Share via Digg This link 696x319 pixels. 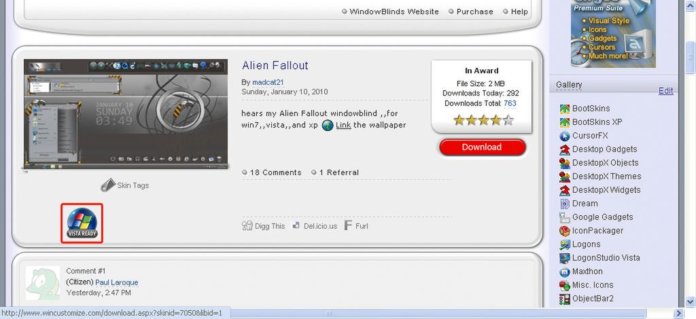click(x=270, y=226)
